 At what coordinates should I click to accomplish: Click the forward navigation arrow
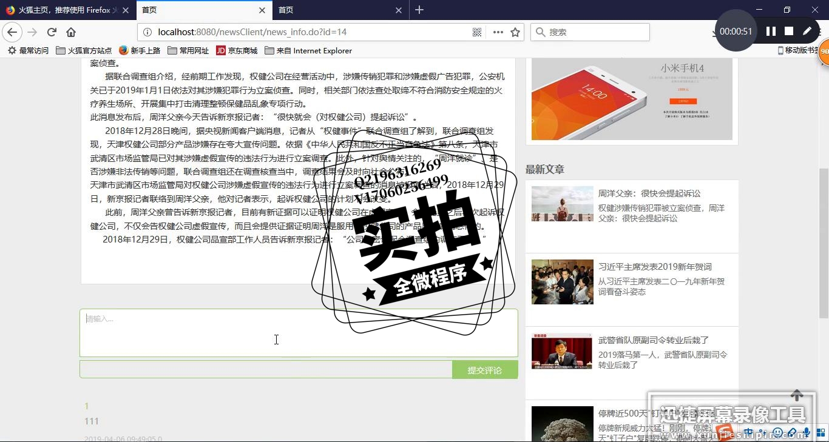[32, 32]
